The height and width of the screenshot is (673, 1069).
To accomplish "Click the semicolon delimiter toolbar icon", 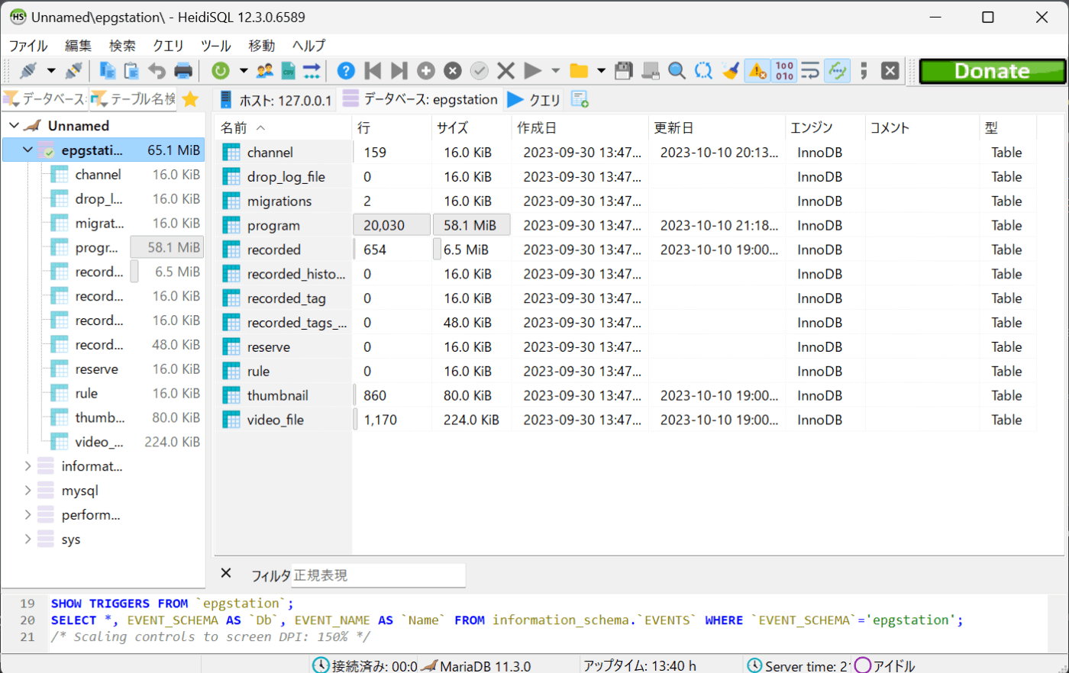I will click(x=864, y=71).
